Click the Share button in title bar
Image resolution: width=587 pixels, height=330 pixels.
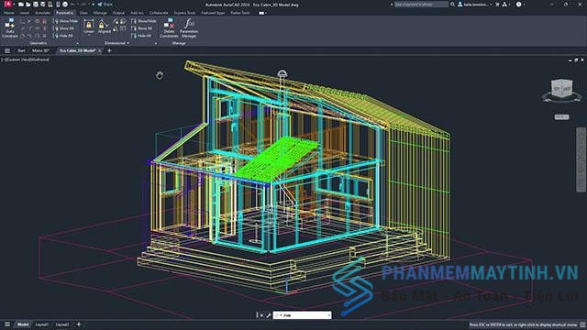[105, 5]
